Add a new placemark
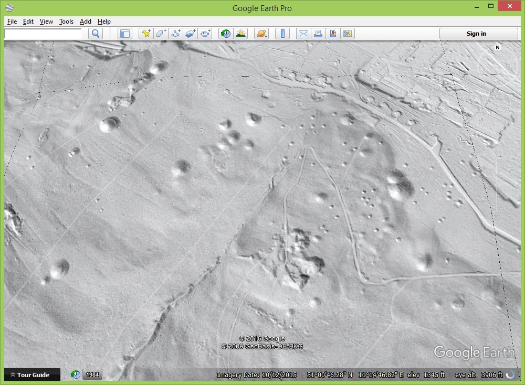This screenshot has height=385, width=525. click(x=146, y=34)
